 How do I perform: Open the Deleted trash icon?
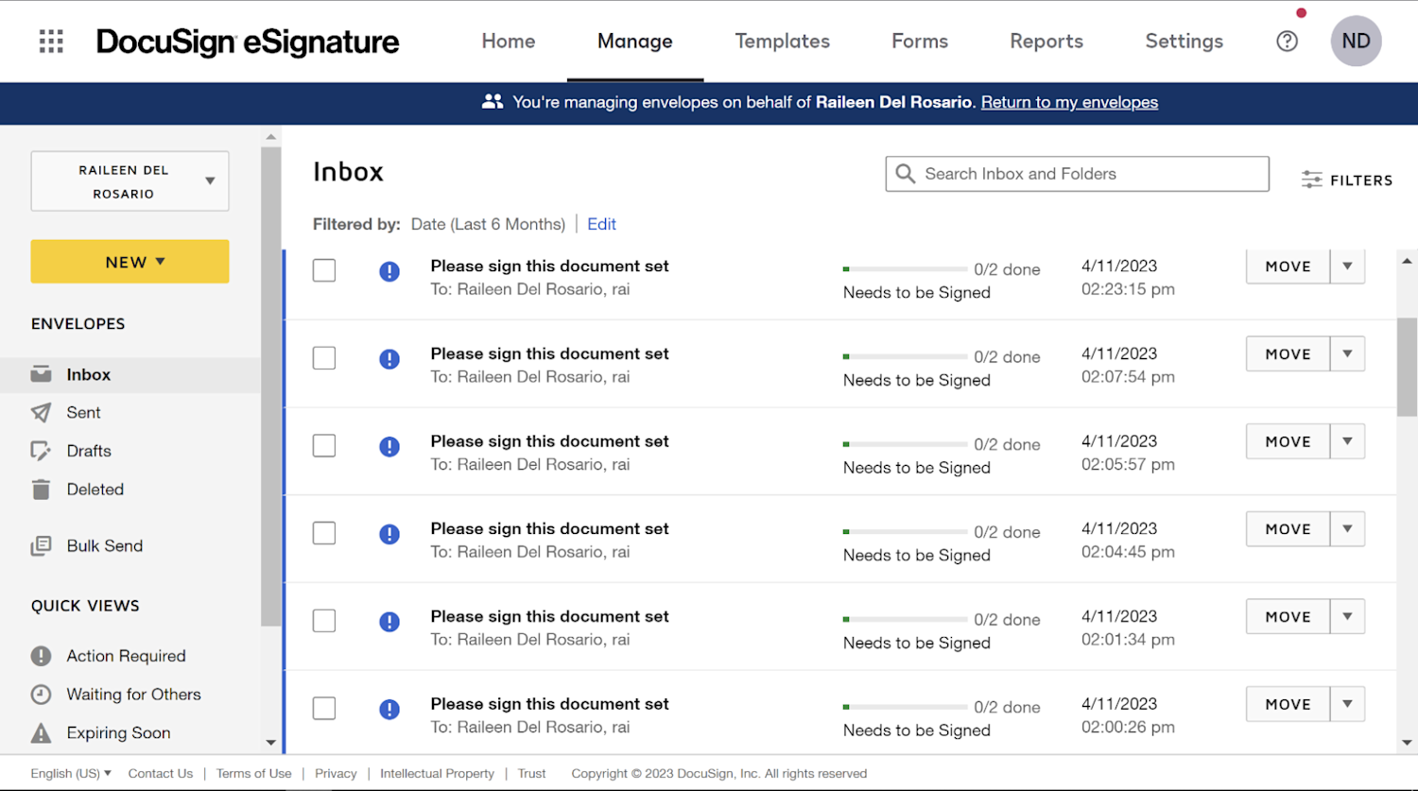[x=42, y=489]
